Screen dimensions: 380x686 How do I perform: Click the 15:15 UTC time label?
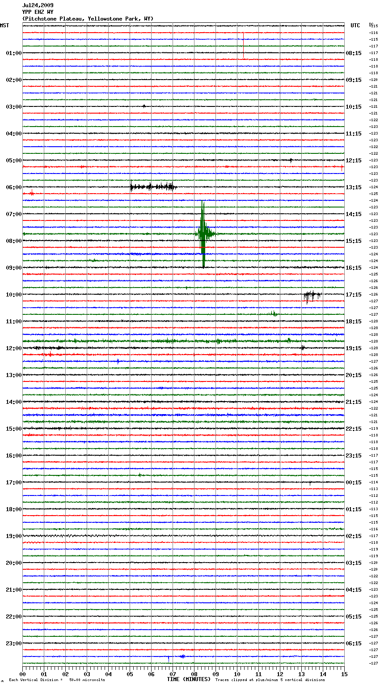(354, 241)
